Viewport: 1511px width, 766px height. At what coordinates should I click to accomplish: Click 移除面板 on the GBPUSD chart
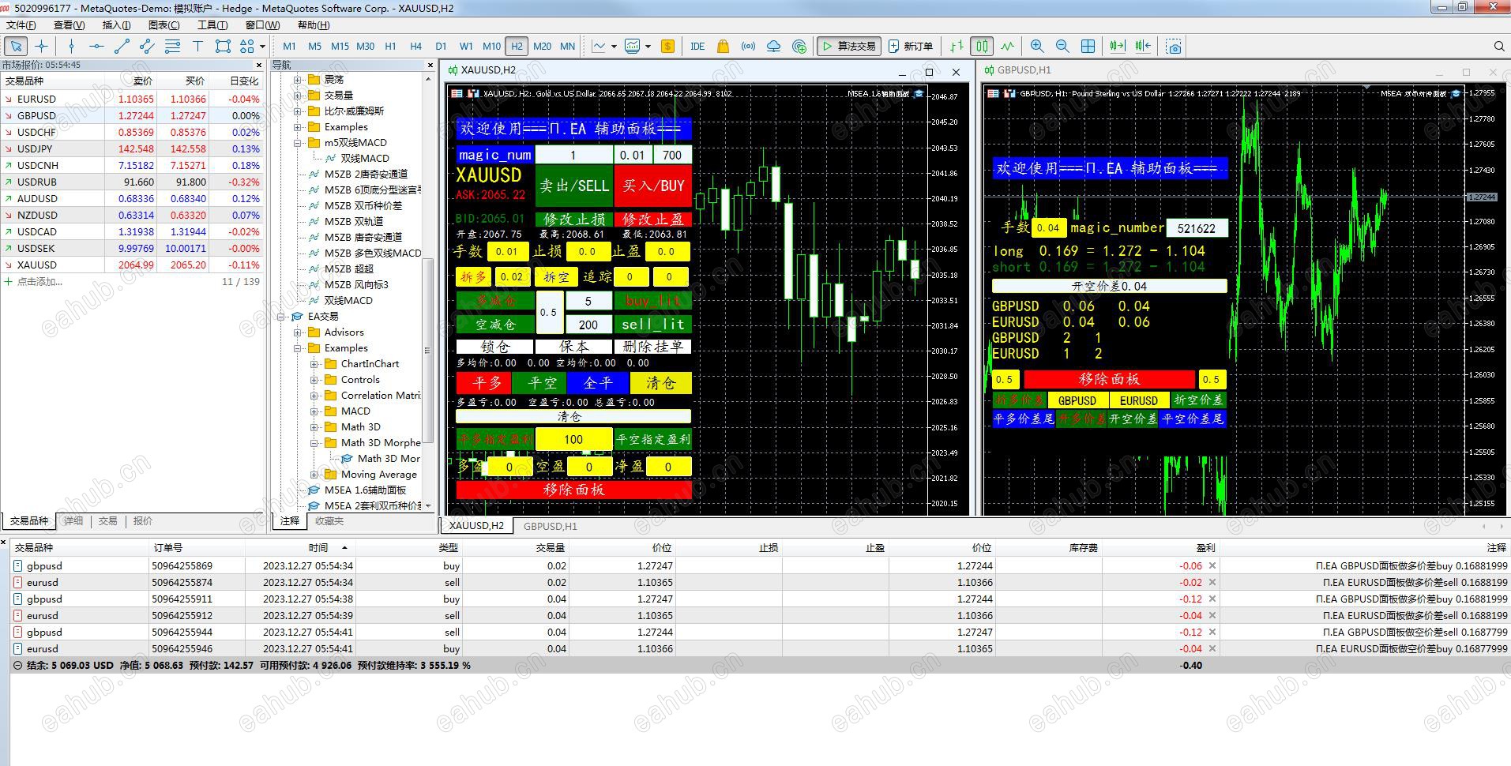point(1109,379)
